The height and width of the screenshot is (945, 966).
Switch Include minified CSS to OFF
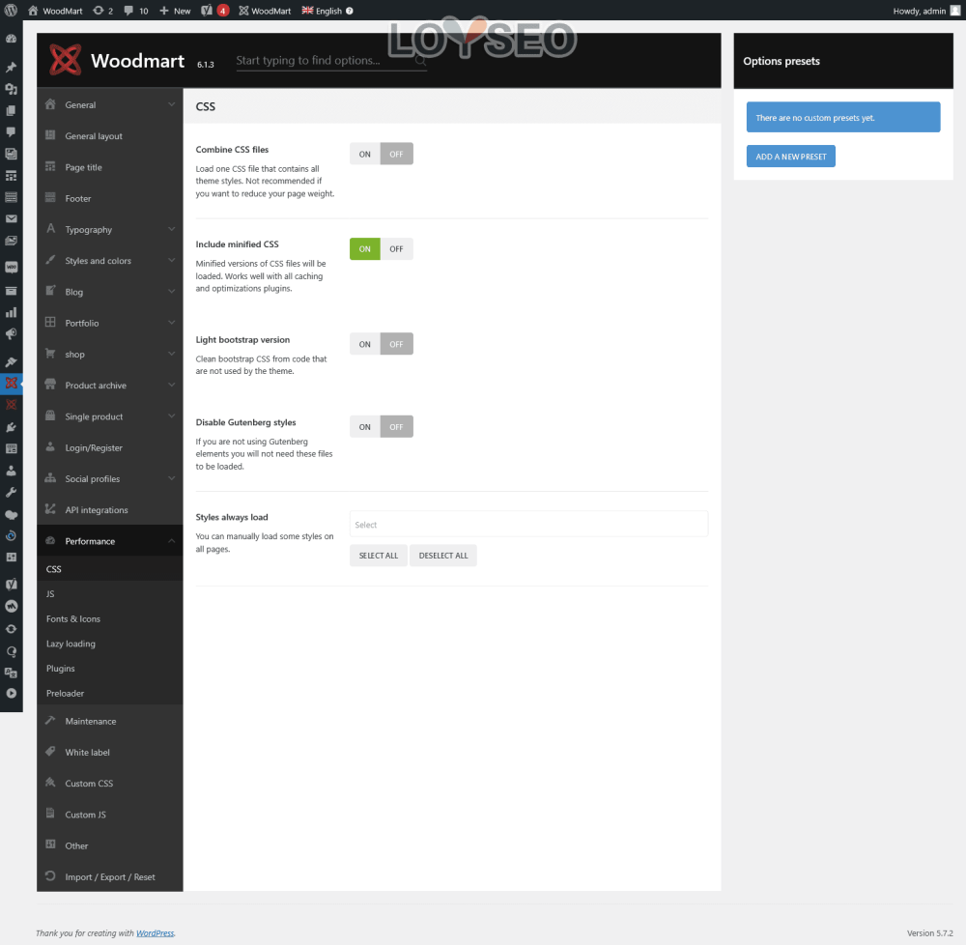click(396, 249)
